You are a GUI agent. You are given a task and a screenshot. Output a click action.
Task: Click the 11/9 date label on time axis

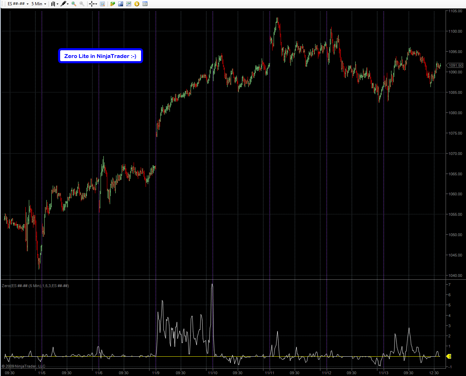click(x=156, y=373)
